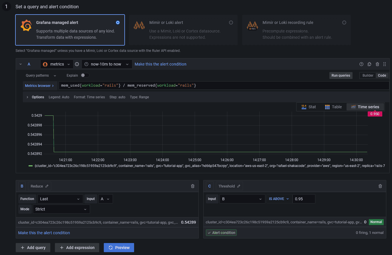Click the help icon in query A header
Image resolution: width=392 pixels, height=255 pixels.
(361, 64)
